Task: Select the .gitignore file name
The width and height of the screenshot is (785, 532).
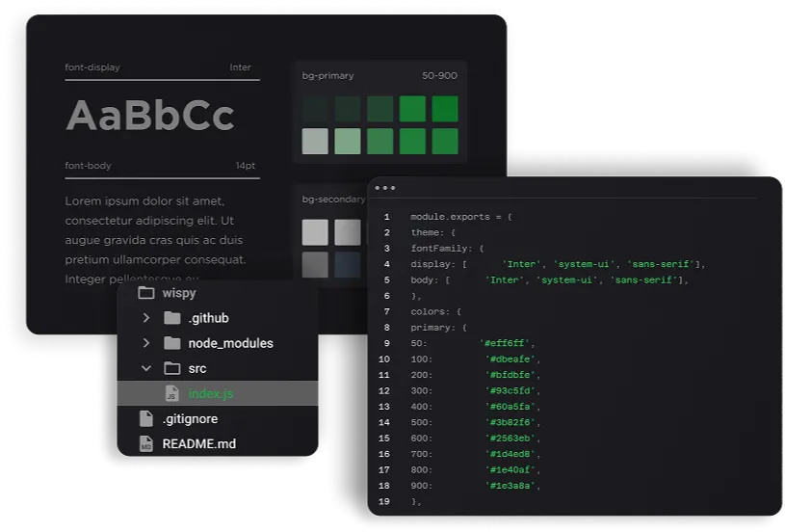Action: point(190,419)
